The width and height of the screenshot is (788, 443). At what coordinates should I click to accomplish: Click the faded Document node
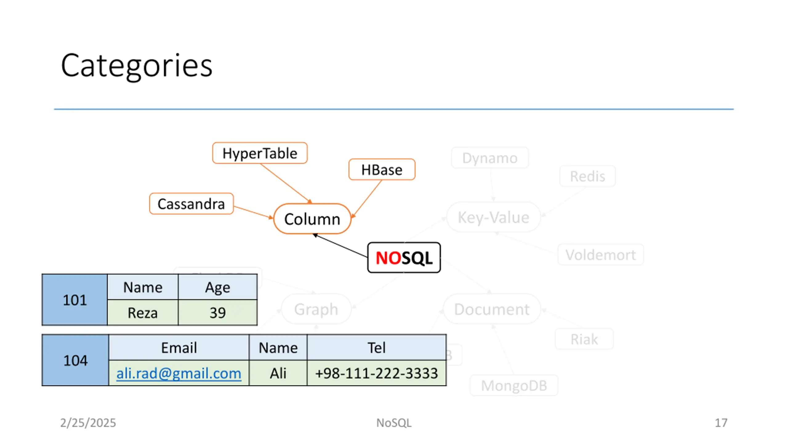point(492,309)
